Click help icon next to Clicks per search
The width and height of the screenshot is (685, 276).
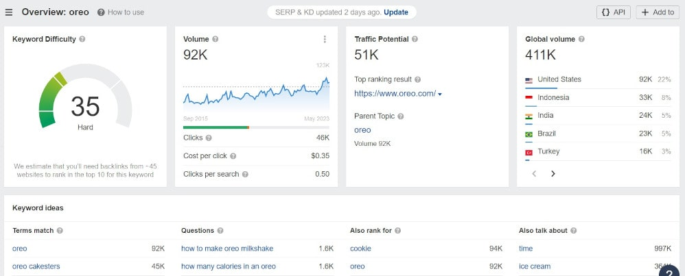246,175
